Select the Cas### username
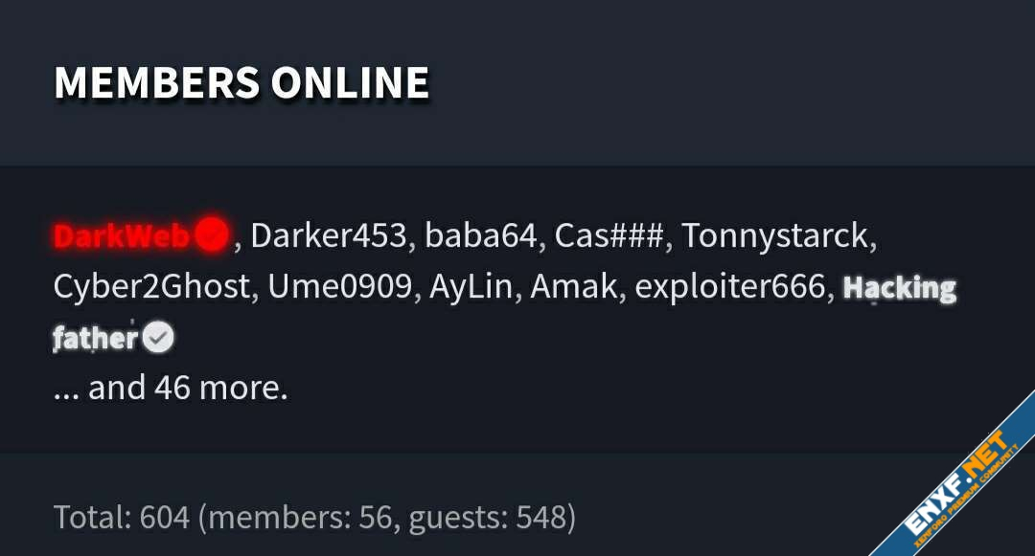The height and width of the screenshot is (556, 1035). point(609,235)
